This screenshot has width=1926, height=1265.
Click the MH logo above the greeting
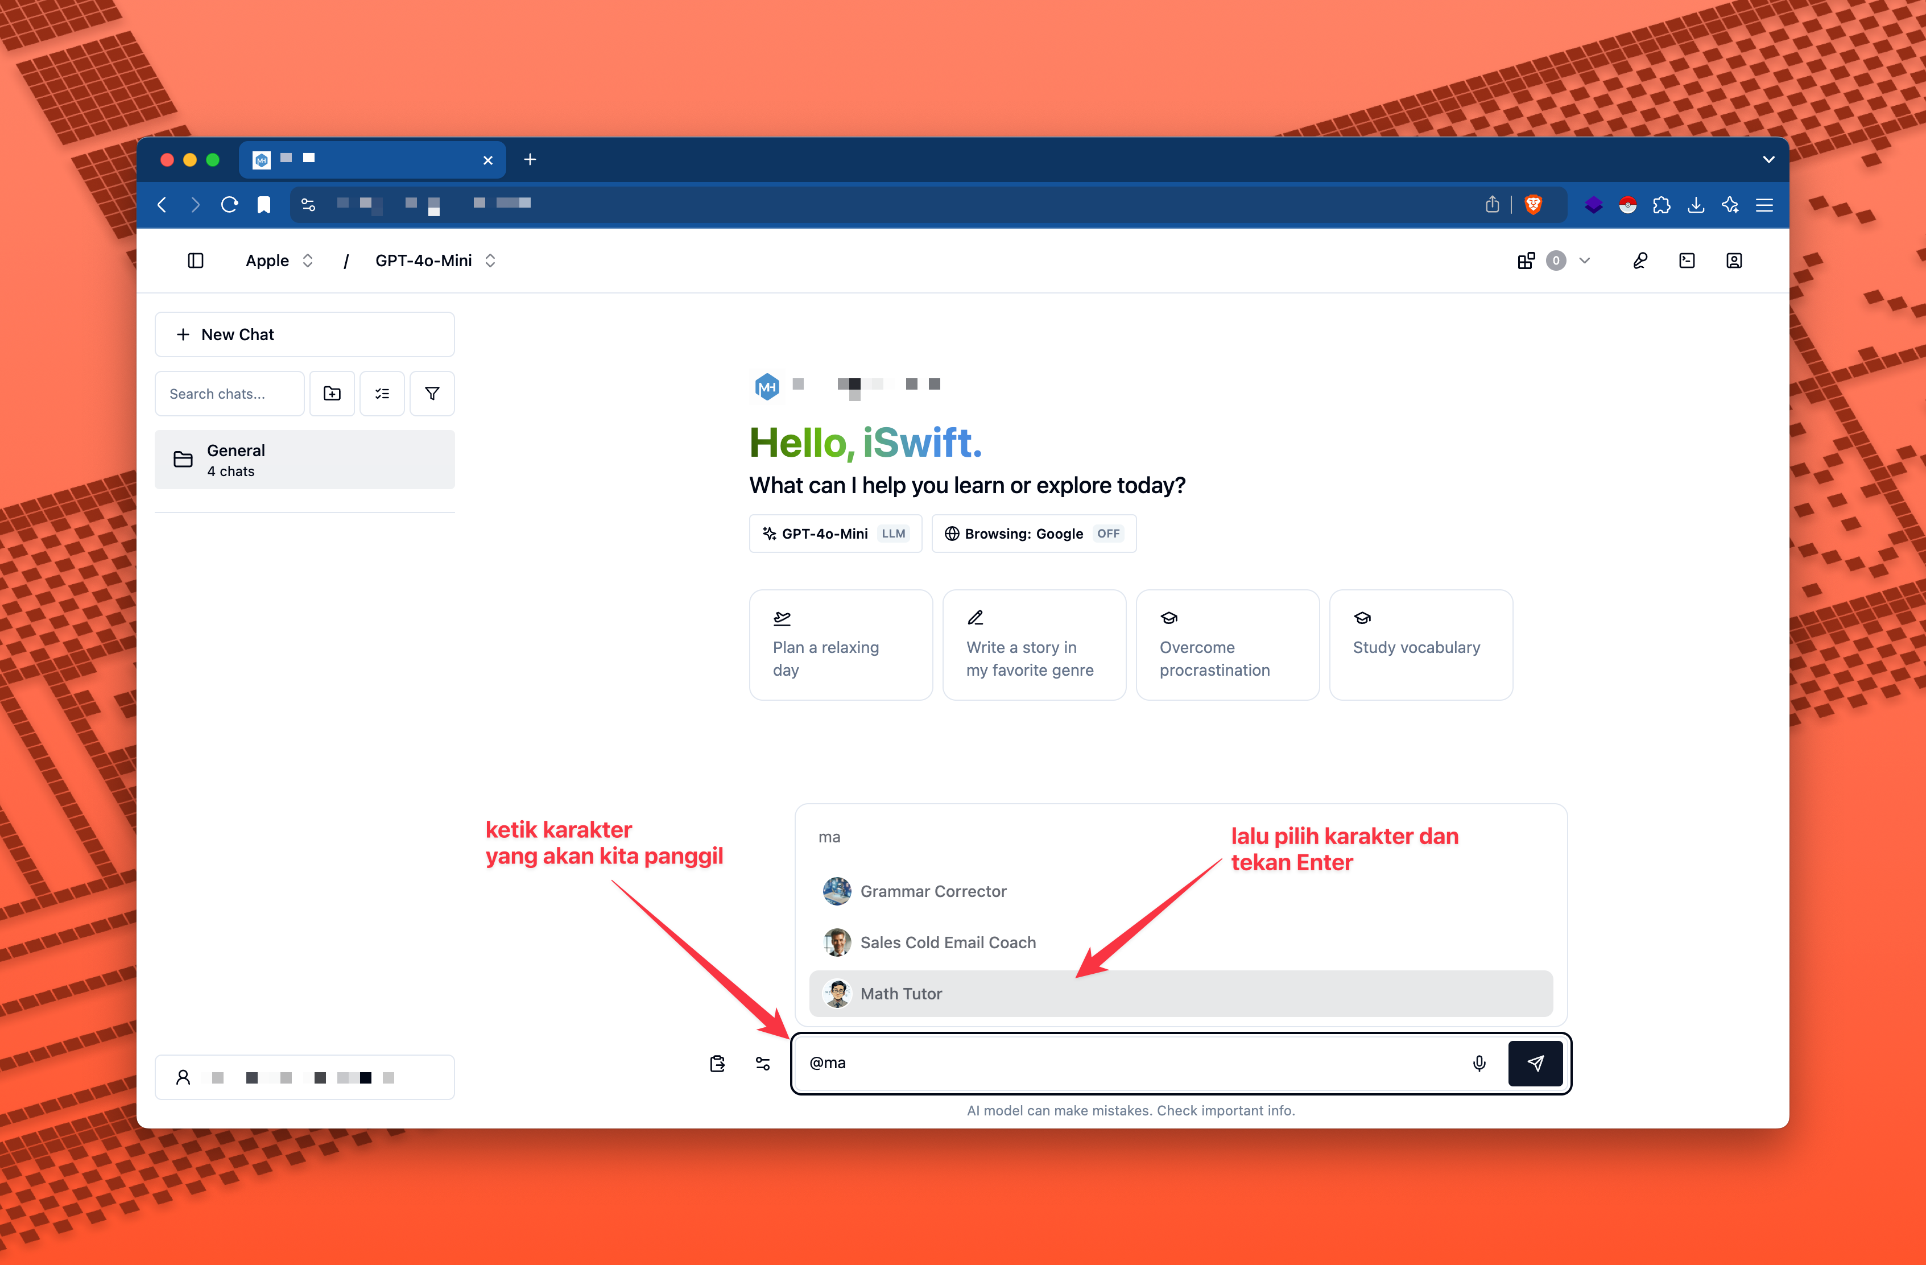point(766,386)
